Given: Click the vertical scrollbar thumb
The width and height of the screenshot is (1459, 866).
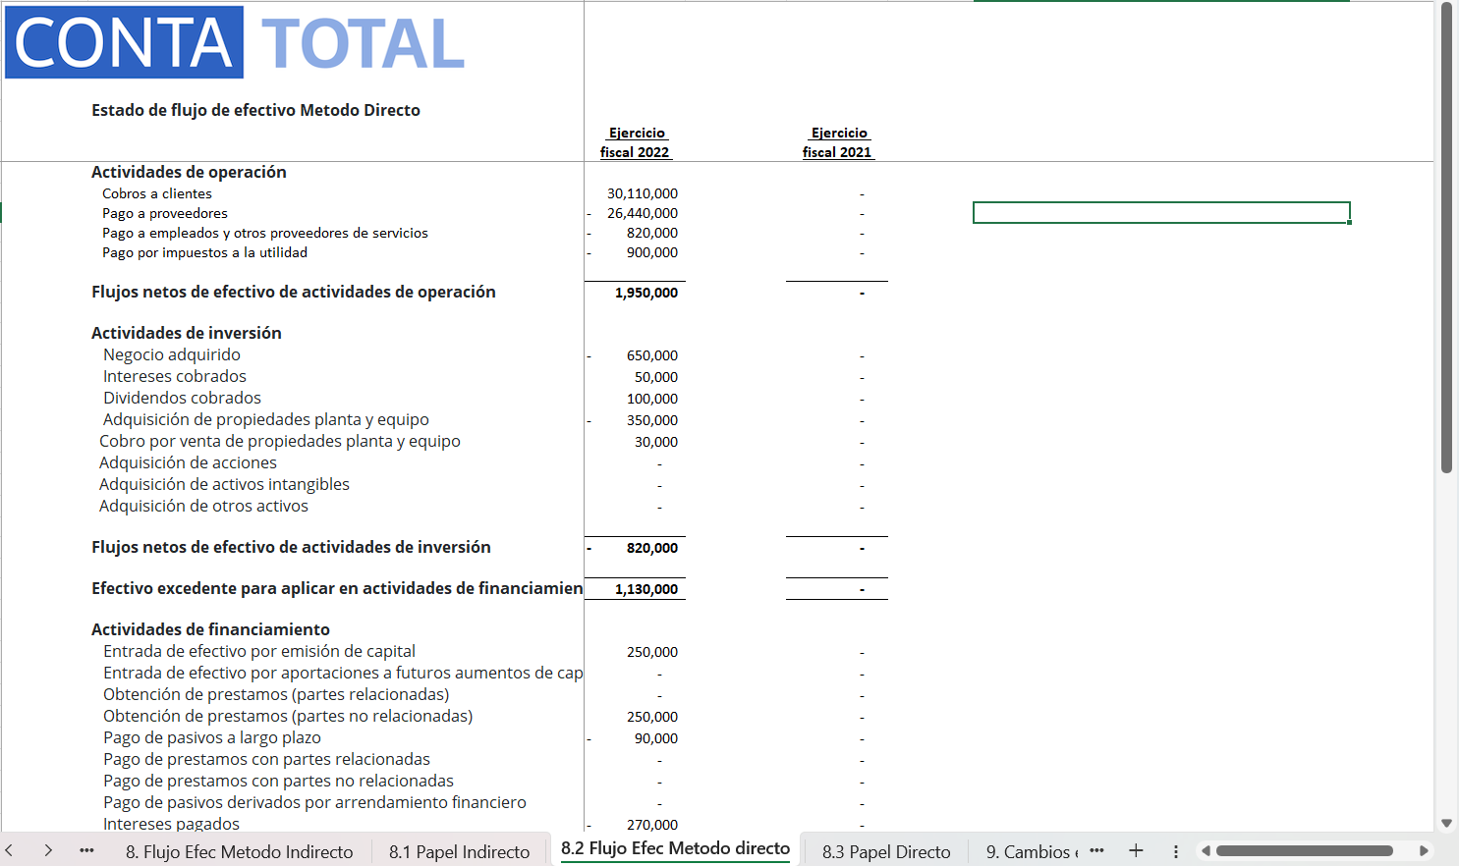Looking at the screenshot, I should tap(1446, 236).
